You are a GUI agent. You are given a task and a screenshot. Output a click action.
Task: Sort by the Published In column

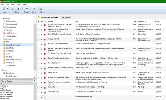point(142,21)
